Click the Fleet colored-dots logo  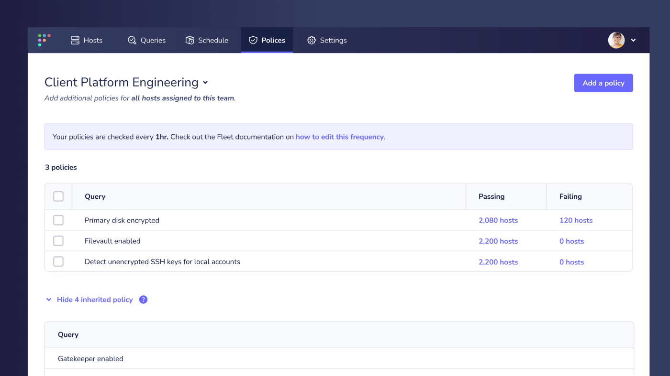click(44, 40)
